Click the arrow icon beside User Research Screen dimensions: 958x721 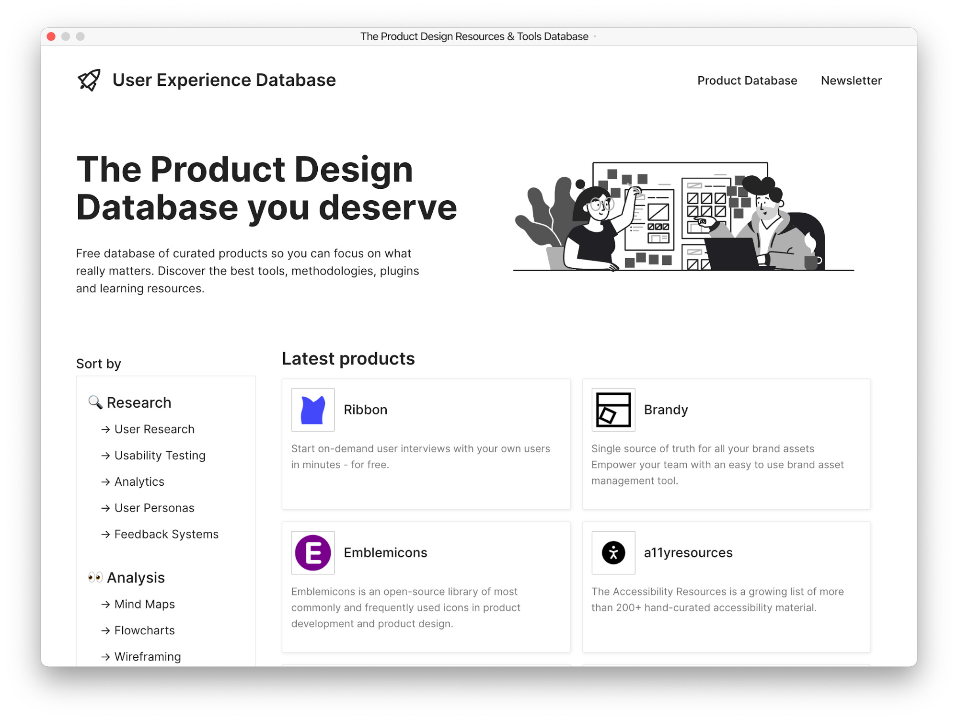click(x=105, y=429)
